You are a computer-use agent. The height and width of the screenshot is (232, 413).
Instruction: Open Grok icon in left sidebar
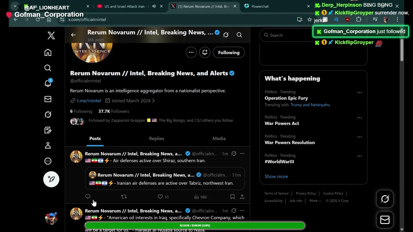pos(48,115)
